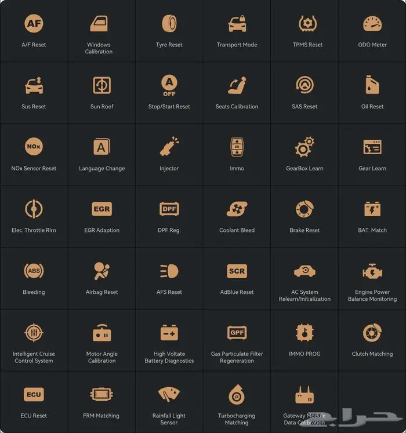Image resolution: width=406 pixels, height=433 pixels.
Task: Open the ECU Reset icon
Action: [34, 394]
